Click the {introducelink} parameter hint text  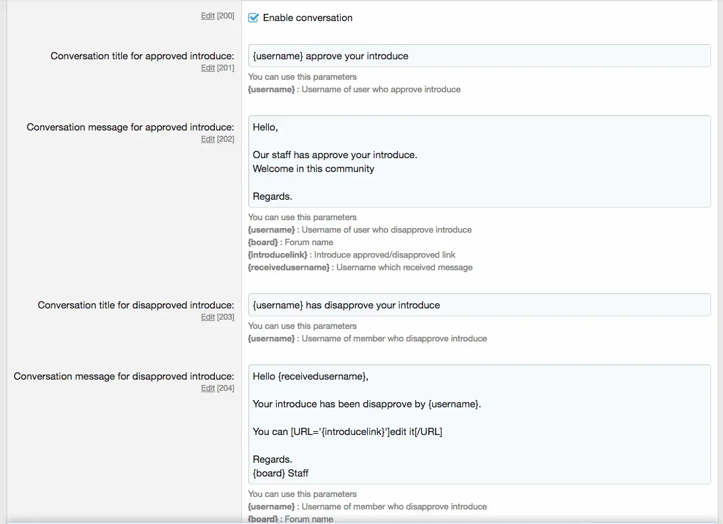[x=277, y=255]
